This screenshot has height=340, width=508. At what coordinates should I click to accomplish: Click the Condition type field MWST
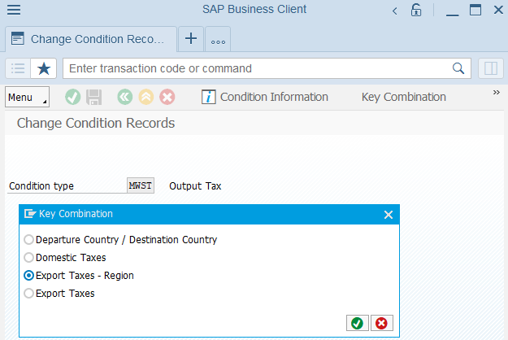[x=141, y=185]
